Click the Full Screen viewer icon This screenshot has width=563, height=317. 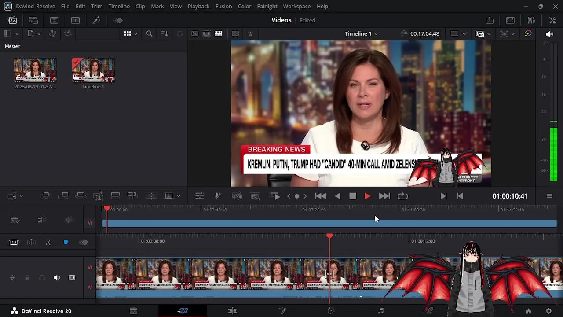[x=510, y=20]
